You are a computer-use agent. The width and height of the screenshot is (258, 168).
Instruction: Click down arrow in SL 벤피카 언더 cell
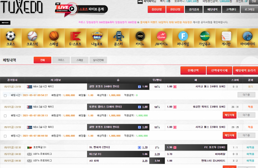point(139,148)
